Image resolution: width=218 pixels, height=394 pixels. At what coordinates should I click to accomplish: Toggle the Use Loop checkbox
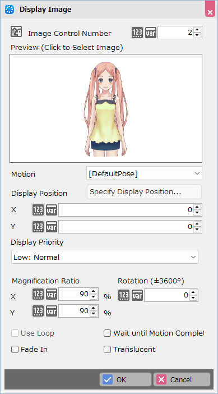tap(15, 333)
